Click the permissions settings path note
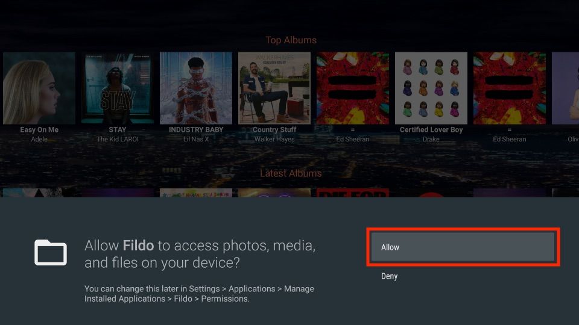579x325 pixels. click(x=200, y=294)
